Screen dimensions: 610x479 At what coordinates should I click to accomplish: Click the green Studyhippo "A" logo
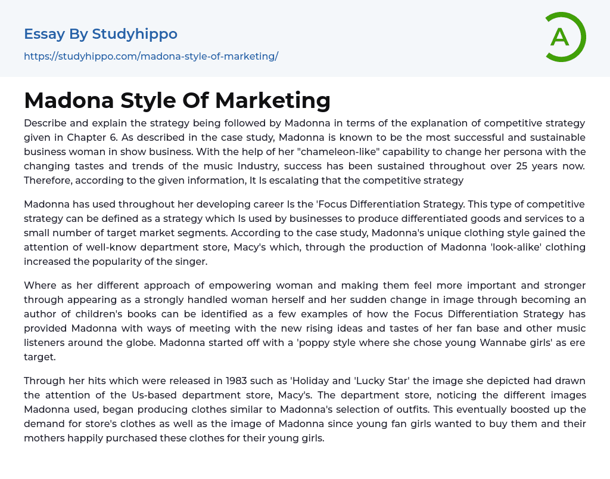[x=562, y=37]
